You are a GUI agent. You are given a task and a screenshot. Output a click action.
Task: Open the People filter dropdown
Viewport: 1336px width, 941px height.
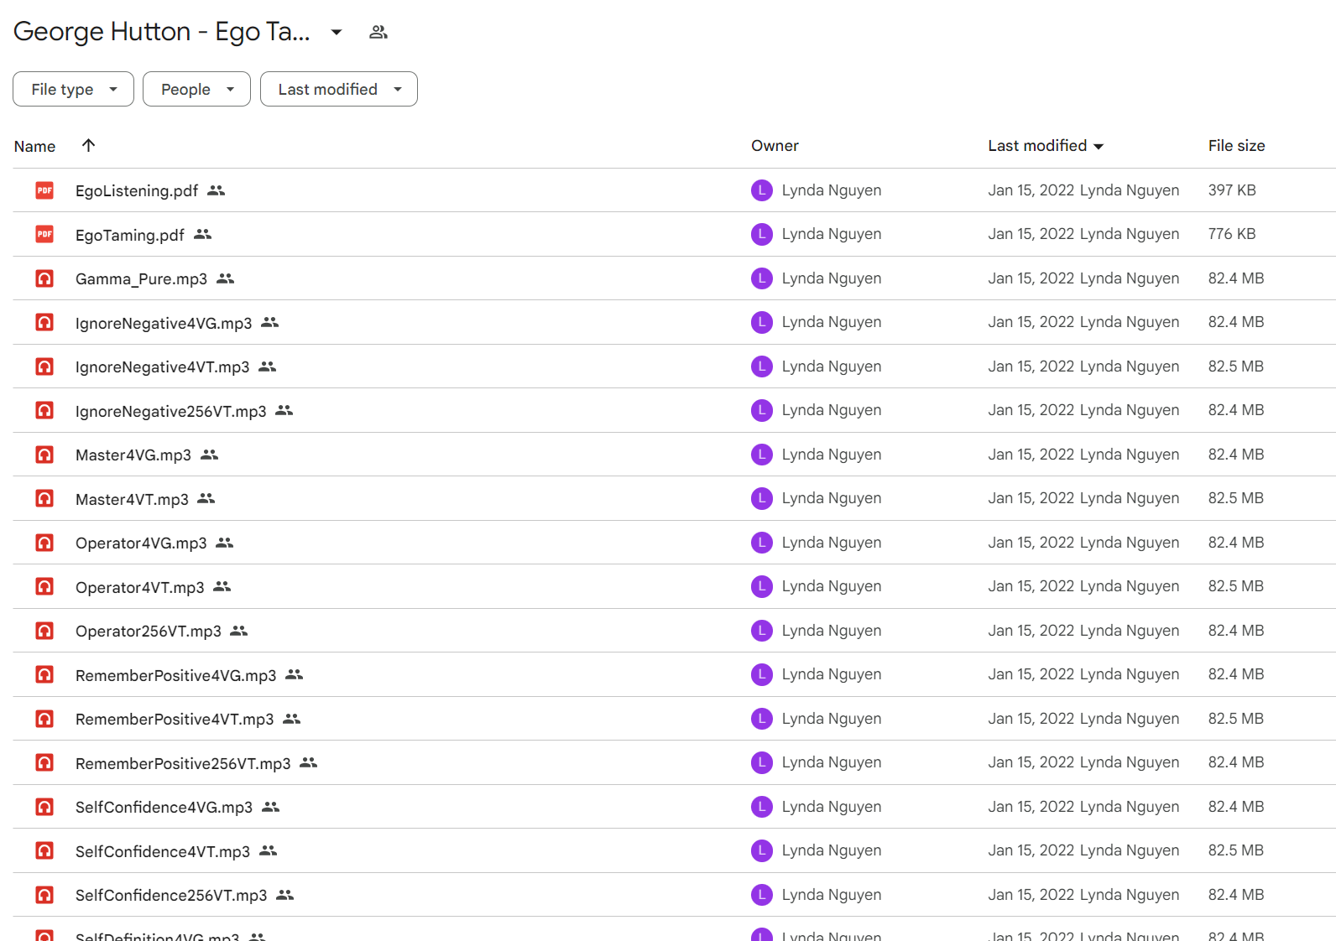coord(196,89)
